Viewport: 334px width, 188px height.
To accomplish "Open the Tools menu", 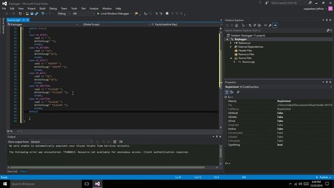I will tap(74, 8).
